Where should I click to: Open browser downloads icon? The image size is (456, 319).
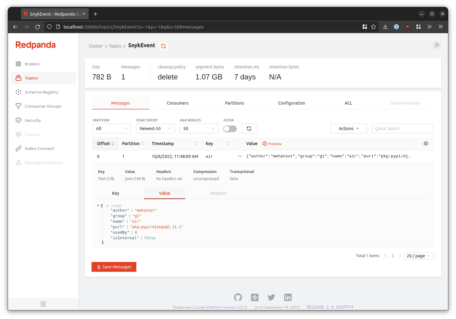pyautogui.click(x=385, y=27)
